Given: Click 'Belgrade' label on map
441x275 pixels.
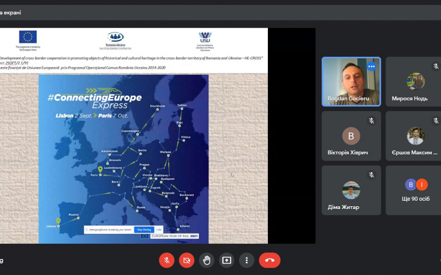Looking at the screenshot, I should click(x=168, y=193).
